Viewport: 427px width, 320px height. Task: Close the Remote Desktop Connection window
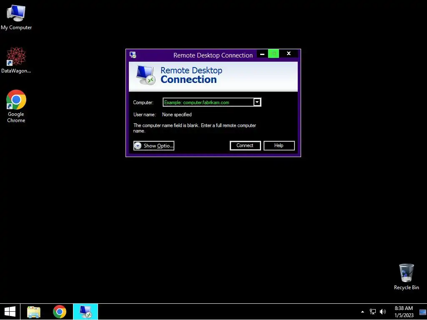pos(289,54)
